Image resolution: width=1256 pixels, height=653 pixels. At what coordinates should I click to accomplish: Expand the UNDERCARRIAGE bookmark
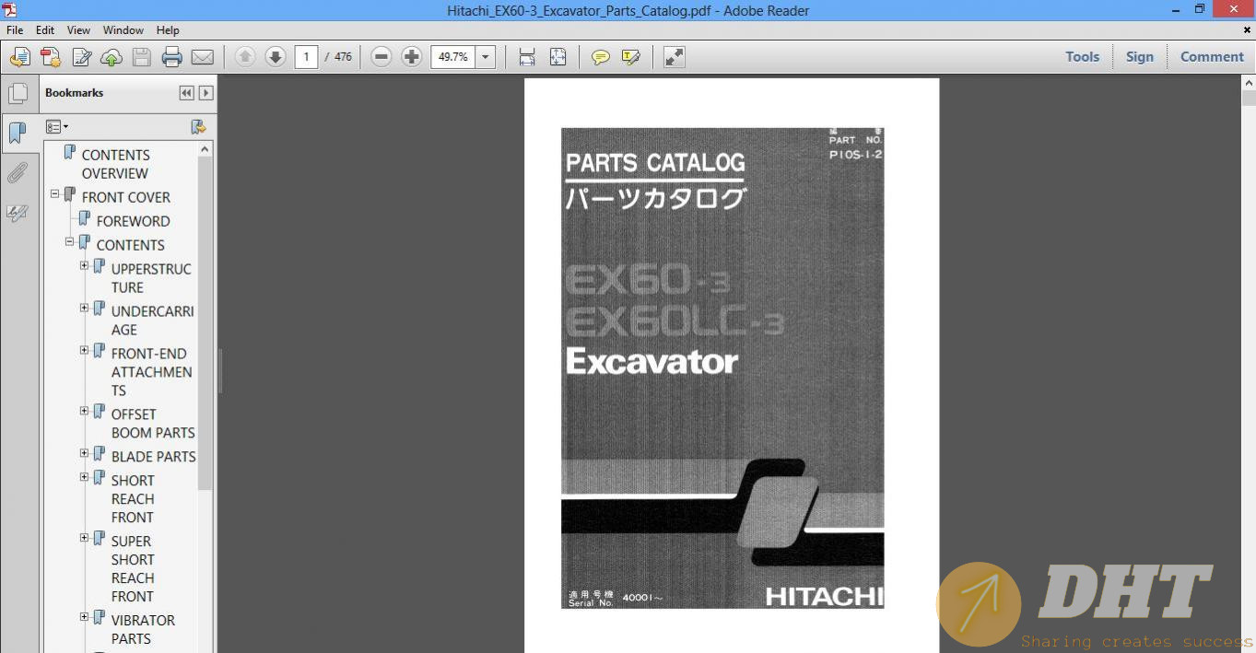point(84,309)
